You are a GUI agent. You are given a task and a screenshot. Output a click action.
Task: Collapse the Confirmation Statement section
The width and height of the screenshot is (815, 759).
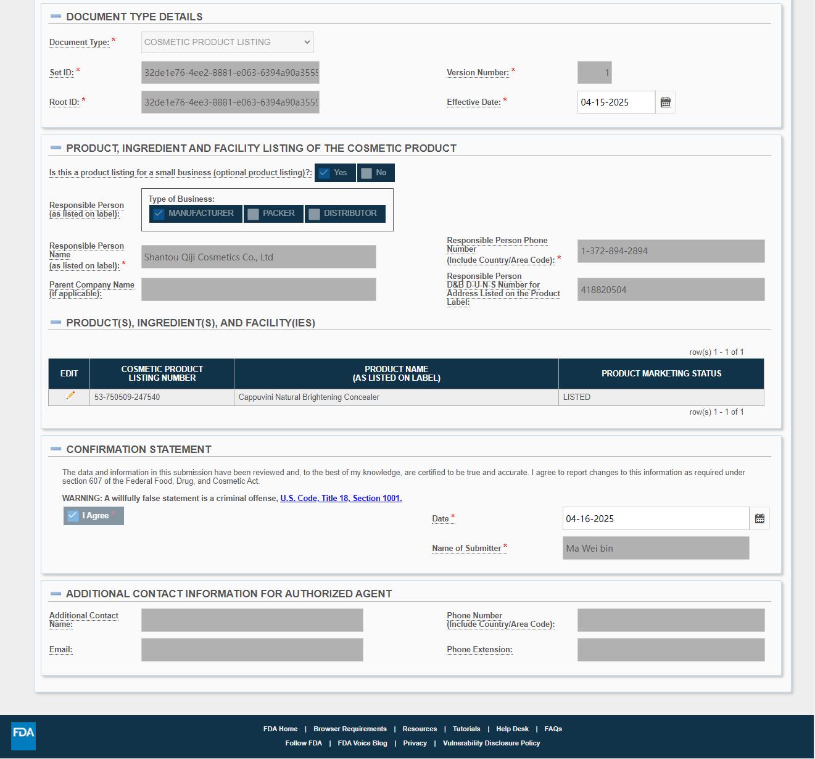tap(56, 449)
